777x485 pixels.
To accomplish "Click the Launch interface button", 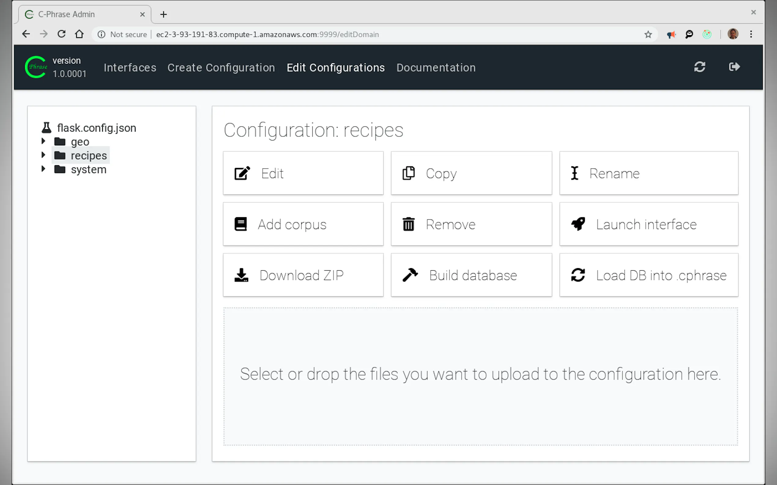I will pyautogui.click(x=649, y=224).
